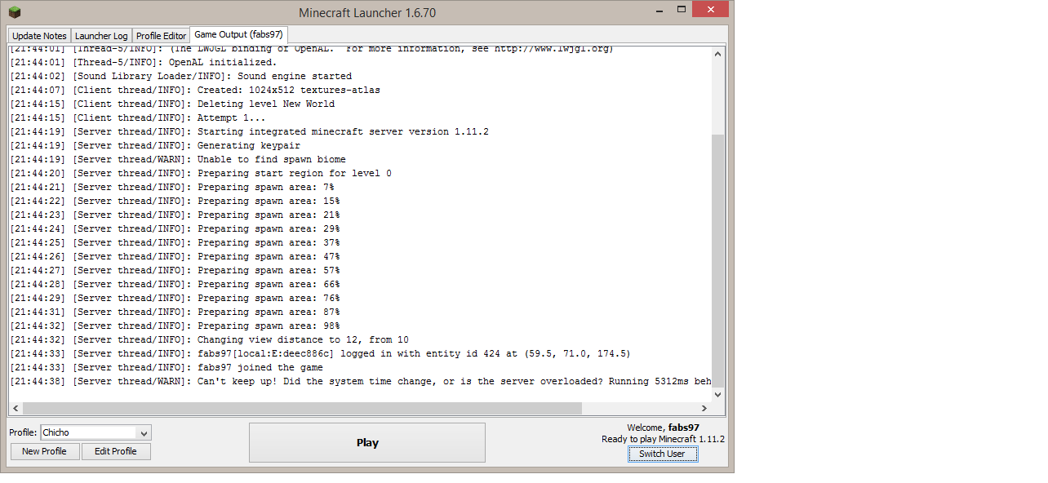Click the 'Changing view distance to 12' line
This screenshot has width=1048, height=483.
click(209, 339)
